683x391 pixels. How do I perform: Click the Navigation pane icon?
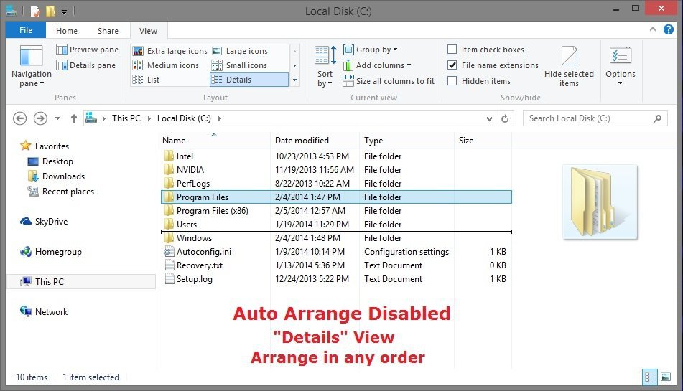(x=31, y=57)
